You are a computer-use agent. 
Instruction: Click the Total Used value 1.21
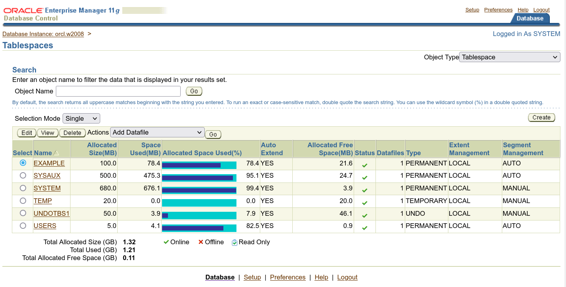tap(129, 250)
